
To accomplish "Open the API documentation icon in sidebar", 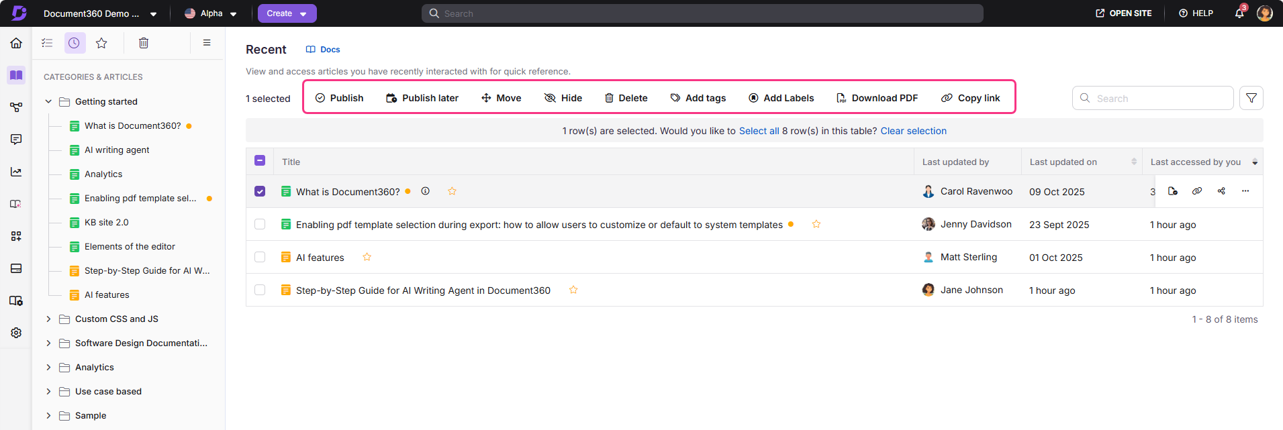I will coord(16,107).
